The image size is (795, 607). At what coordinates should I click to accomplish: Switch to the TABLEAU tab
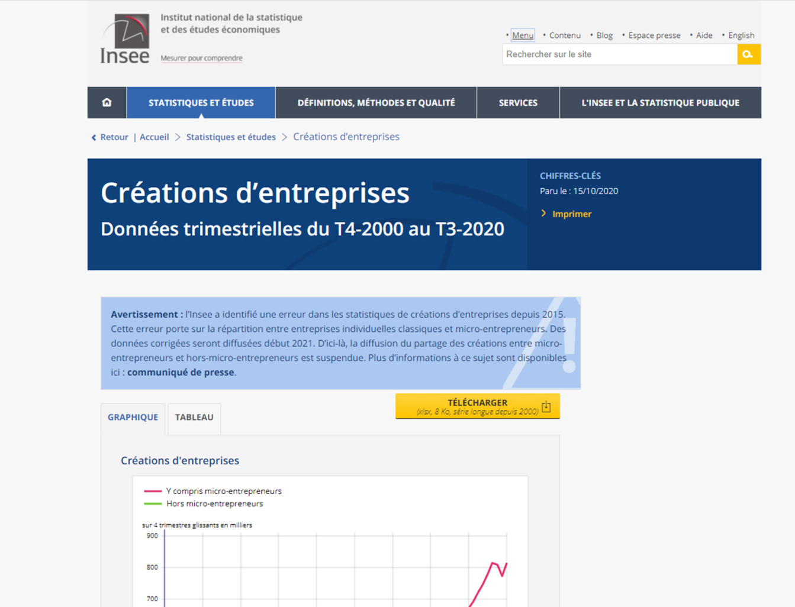(194, 418)
